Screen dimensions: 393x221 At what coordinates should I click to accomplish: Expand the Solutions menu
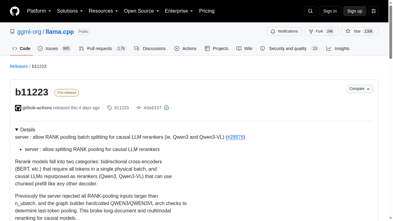[x=70, y=11]
